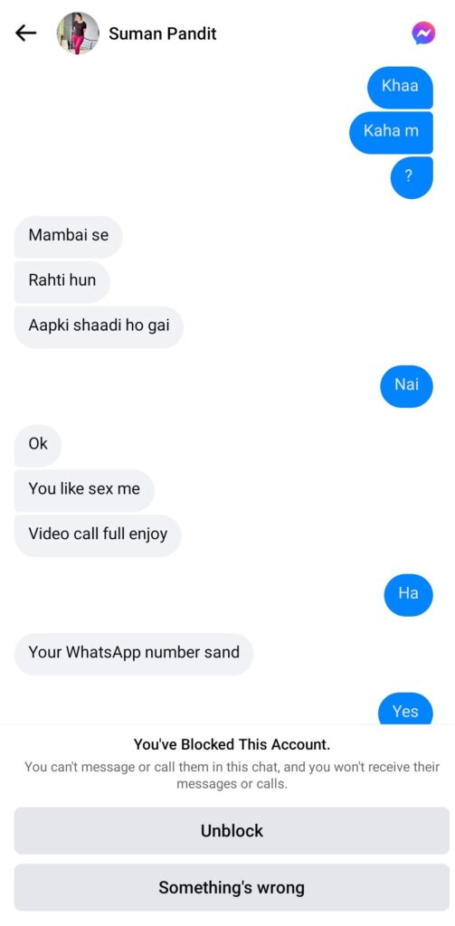Select the 'Khaa' sent message bubble
Screen dimensions: 455x926
[x=400, y=86]
